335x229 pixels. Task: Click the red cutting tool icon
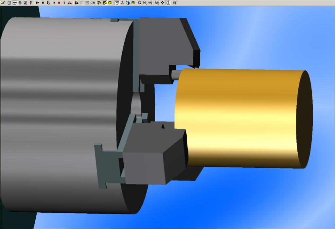coord(31,3)
